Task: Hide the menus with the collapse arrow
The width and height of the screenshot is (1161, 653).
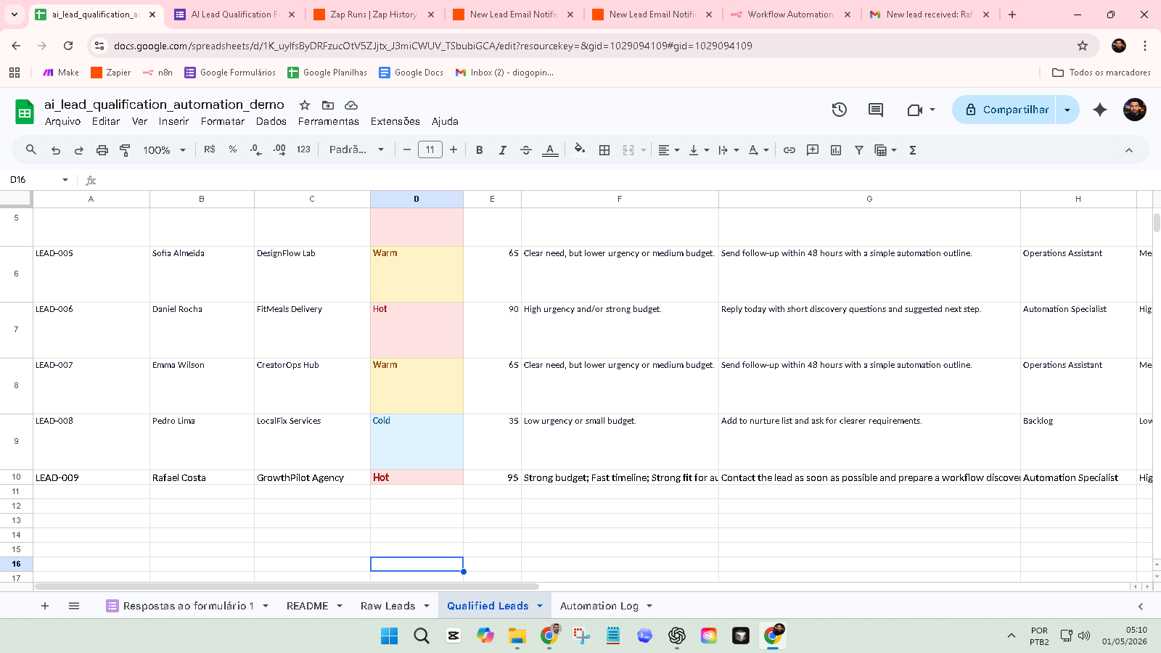Action: point(1129,150)
